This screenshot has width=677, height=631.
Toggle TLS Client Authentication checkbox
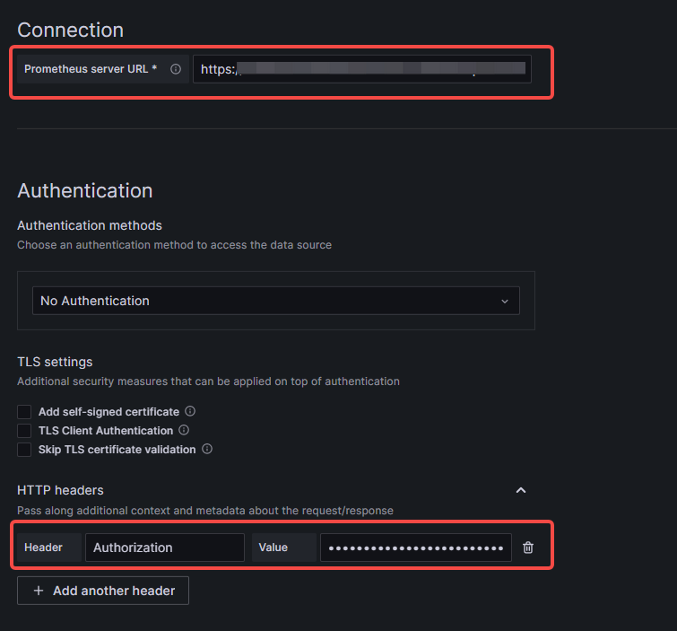(x=24, y=431)
